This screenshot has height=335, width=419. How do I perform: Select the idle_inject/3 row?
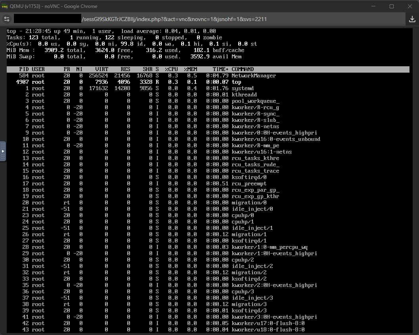click(208, 298)
